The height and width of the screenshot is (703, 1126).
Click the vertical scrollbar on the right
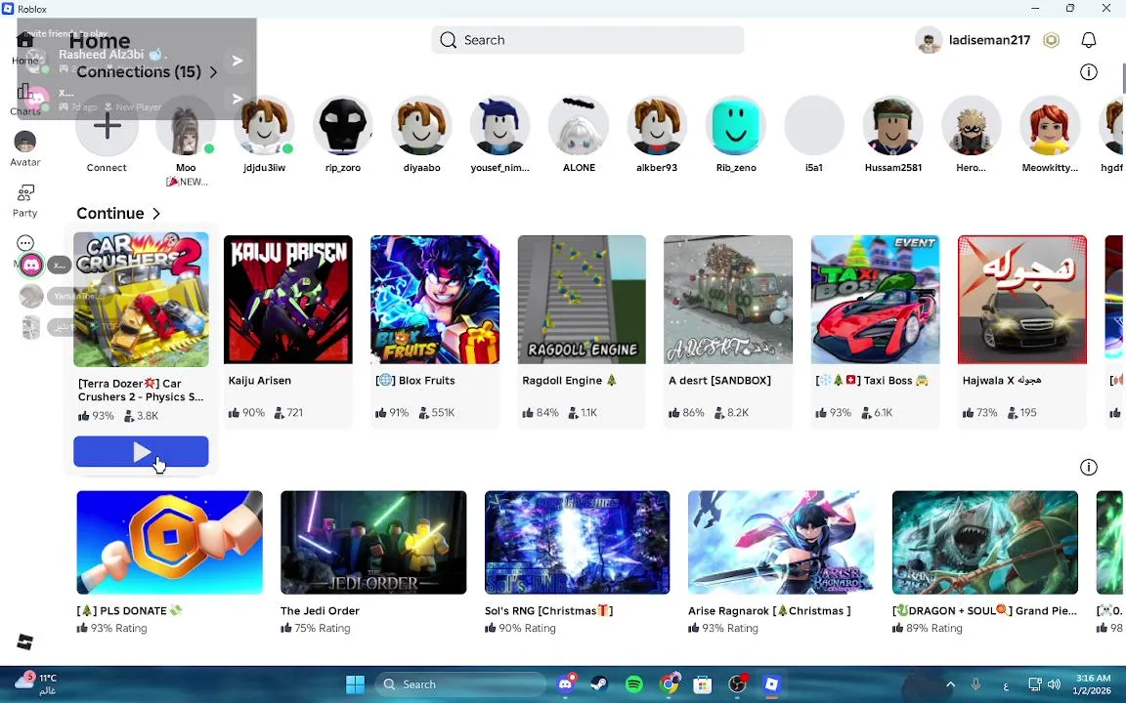pos(1122,77)
